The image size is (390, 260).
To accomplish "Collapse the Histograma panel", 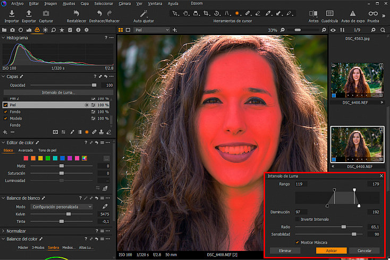I will [x=3, y=38].
